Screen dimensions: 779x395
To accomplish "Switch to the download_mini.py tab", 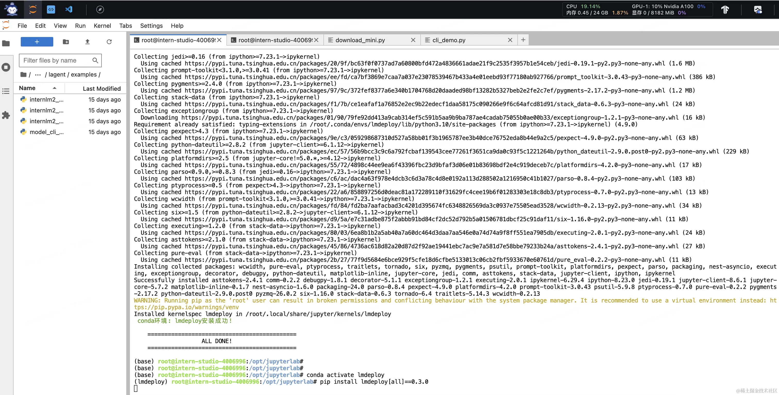I will pyautogui.click(x=360, y=40).
